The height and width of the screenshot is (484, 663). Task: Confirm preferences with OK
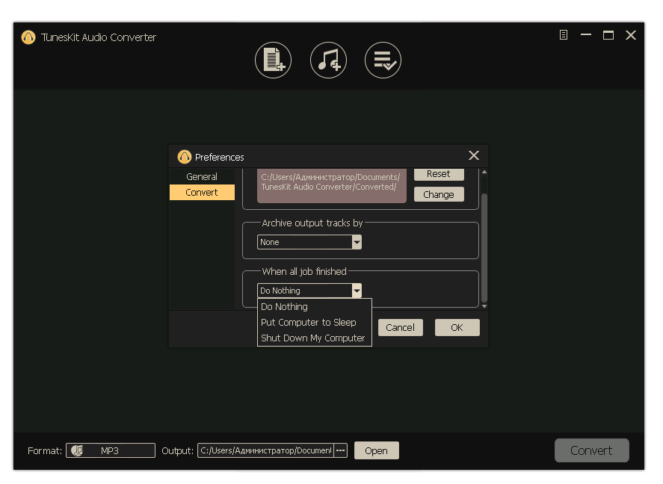click(x=457, y=327)
